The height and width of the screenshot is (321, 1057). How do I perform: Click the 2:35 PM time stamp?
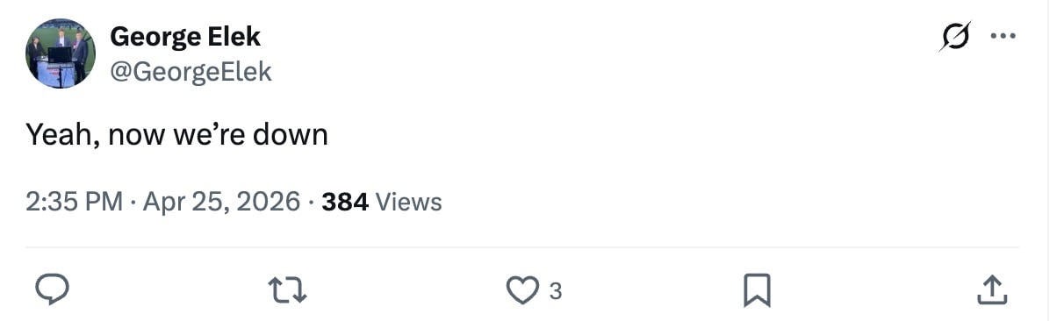[x=74, y=203]
